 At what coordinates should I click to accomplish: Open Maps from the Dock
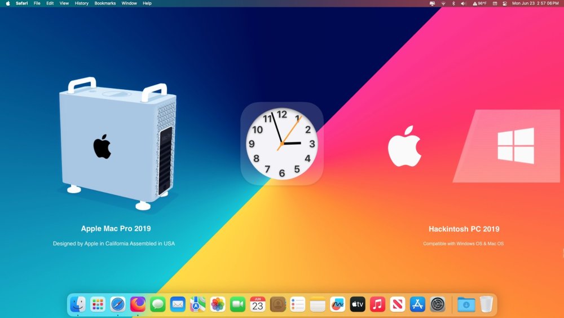pyautogui.click(x=197, y=304)
